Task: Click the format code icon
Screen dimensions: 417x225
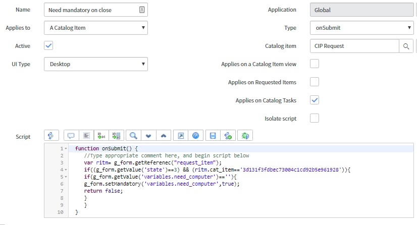Action: (86, 136)
